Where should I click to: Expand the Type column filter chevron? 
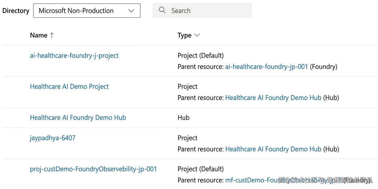coord(197,35)
